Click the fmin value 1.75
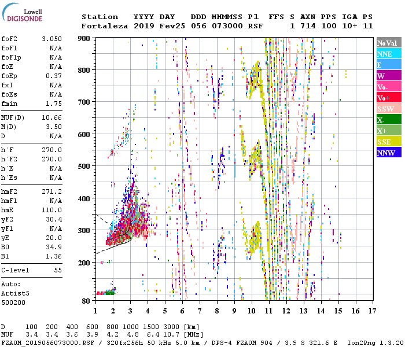The image size is (405, 347). click(54, 104)
